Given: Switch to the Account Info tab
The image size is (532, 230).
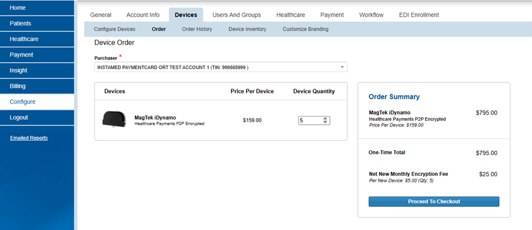Looking at the screenshot, I should (143, 15).
